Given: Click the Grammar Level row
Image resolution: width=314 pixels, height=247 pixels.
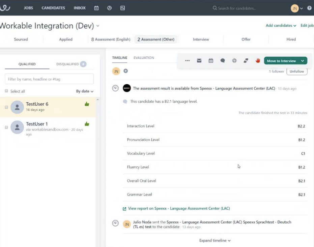Looking at the screenshot, I should [215, 194].
